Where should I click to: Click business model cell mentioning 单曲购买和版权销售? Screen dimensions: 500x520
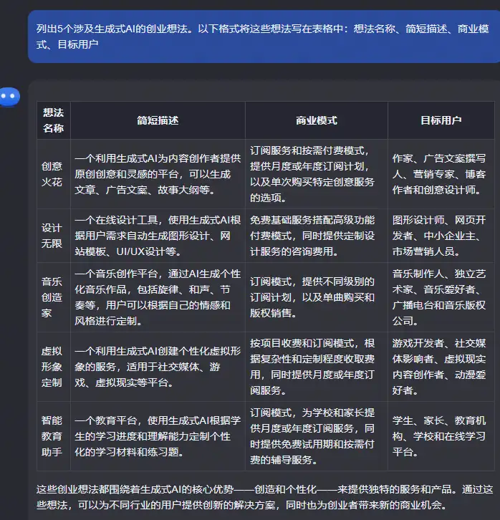pyautogui.click(x=317, y=297)
